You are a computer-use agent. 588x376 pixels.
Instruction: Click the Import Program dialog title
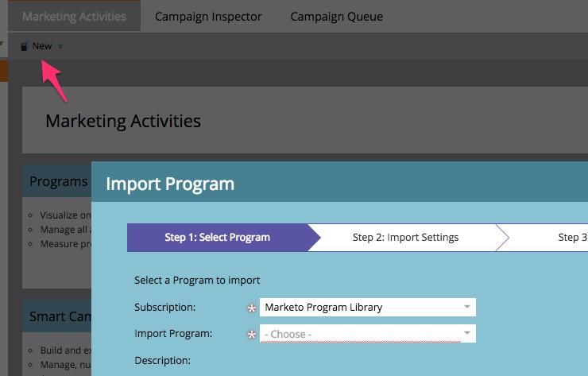pos(170,184)
